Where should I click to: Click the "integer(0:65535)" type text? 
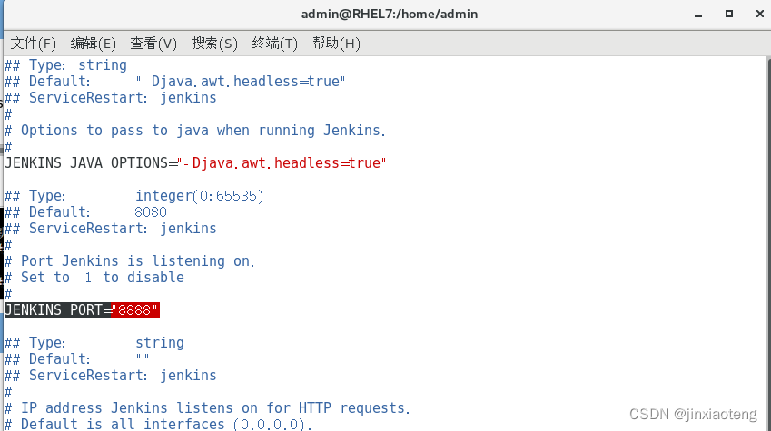coord(200,196)
